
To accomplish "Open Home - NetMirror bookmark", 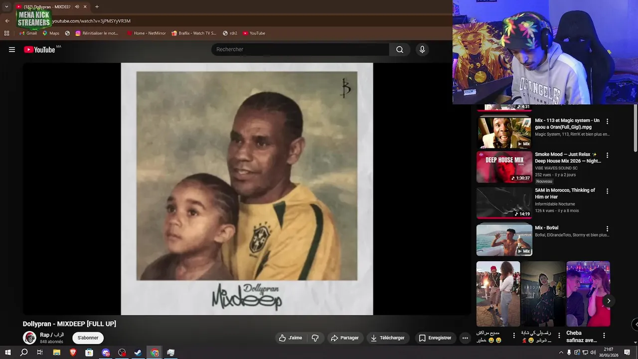I will (146, 33).
